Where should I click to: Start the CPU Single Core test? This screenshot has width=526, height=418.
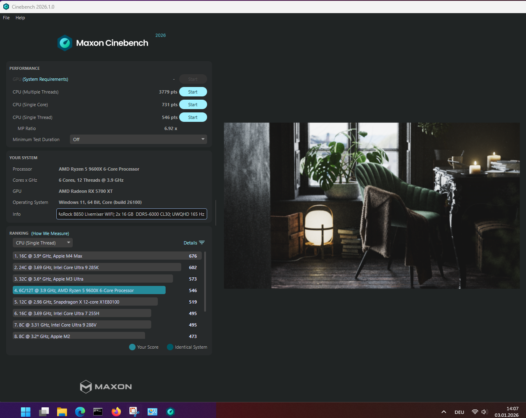pyautogui.click(x=193, y=105)
